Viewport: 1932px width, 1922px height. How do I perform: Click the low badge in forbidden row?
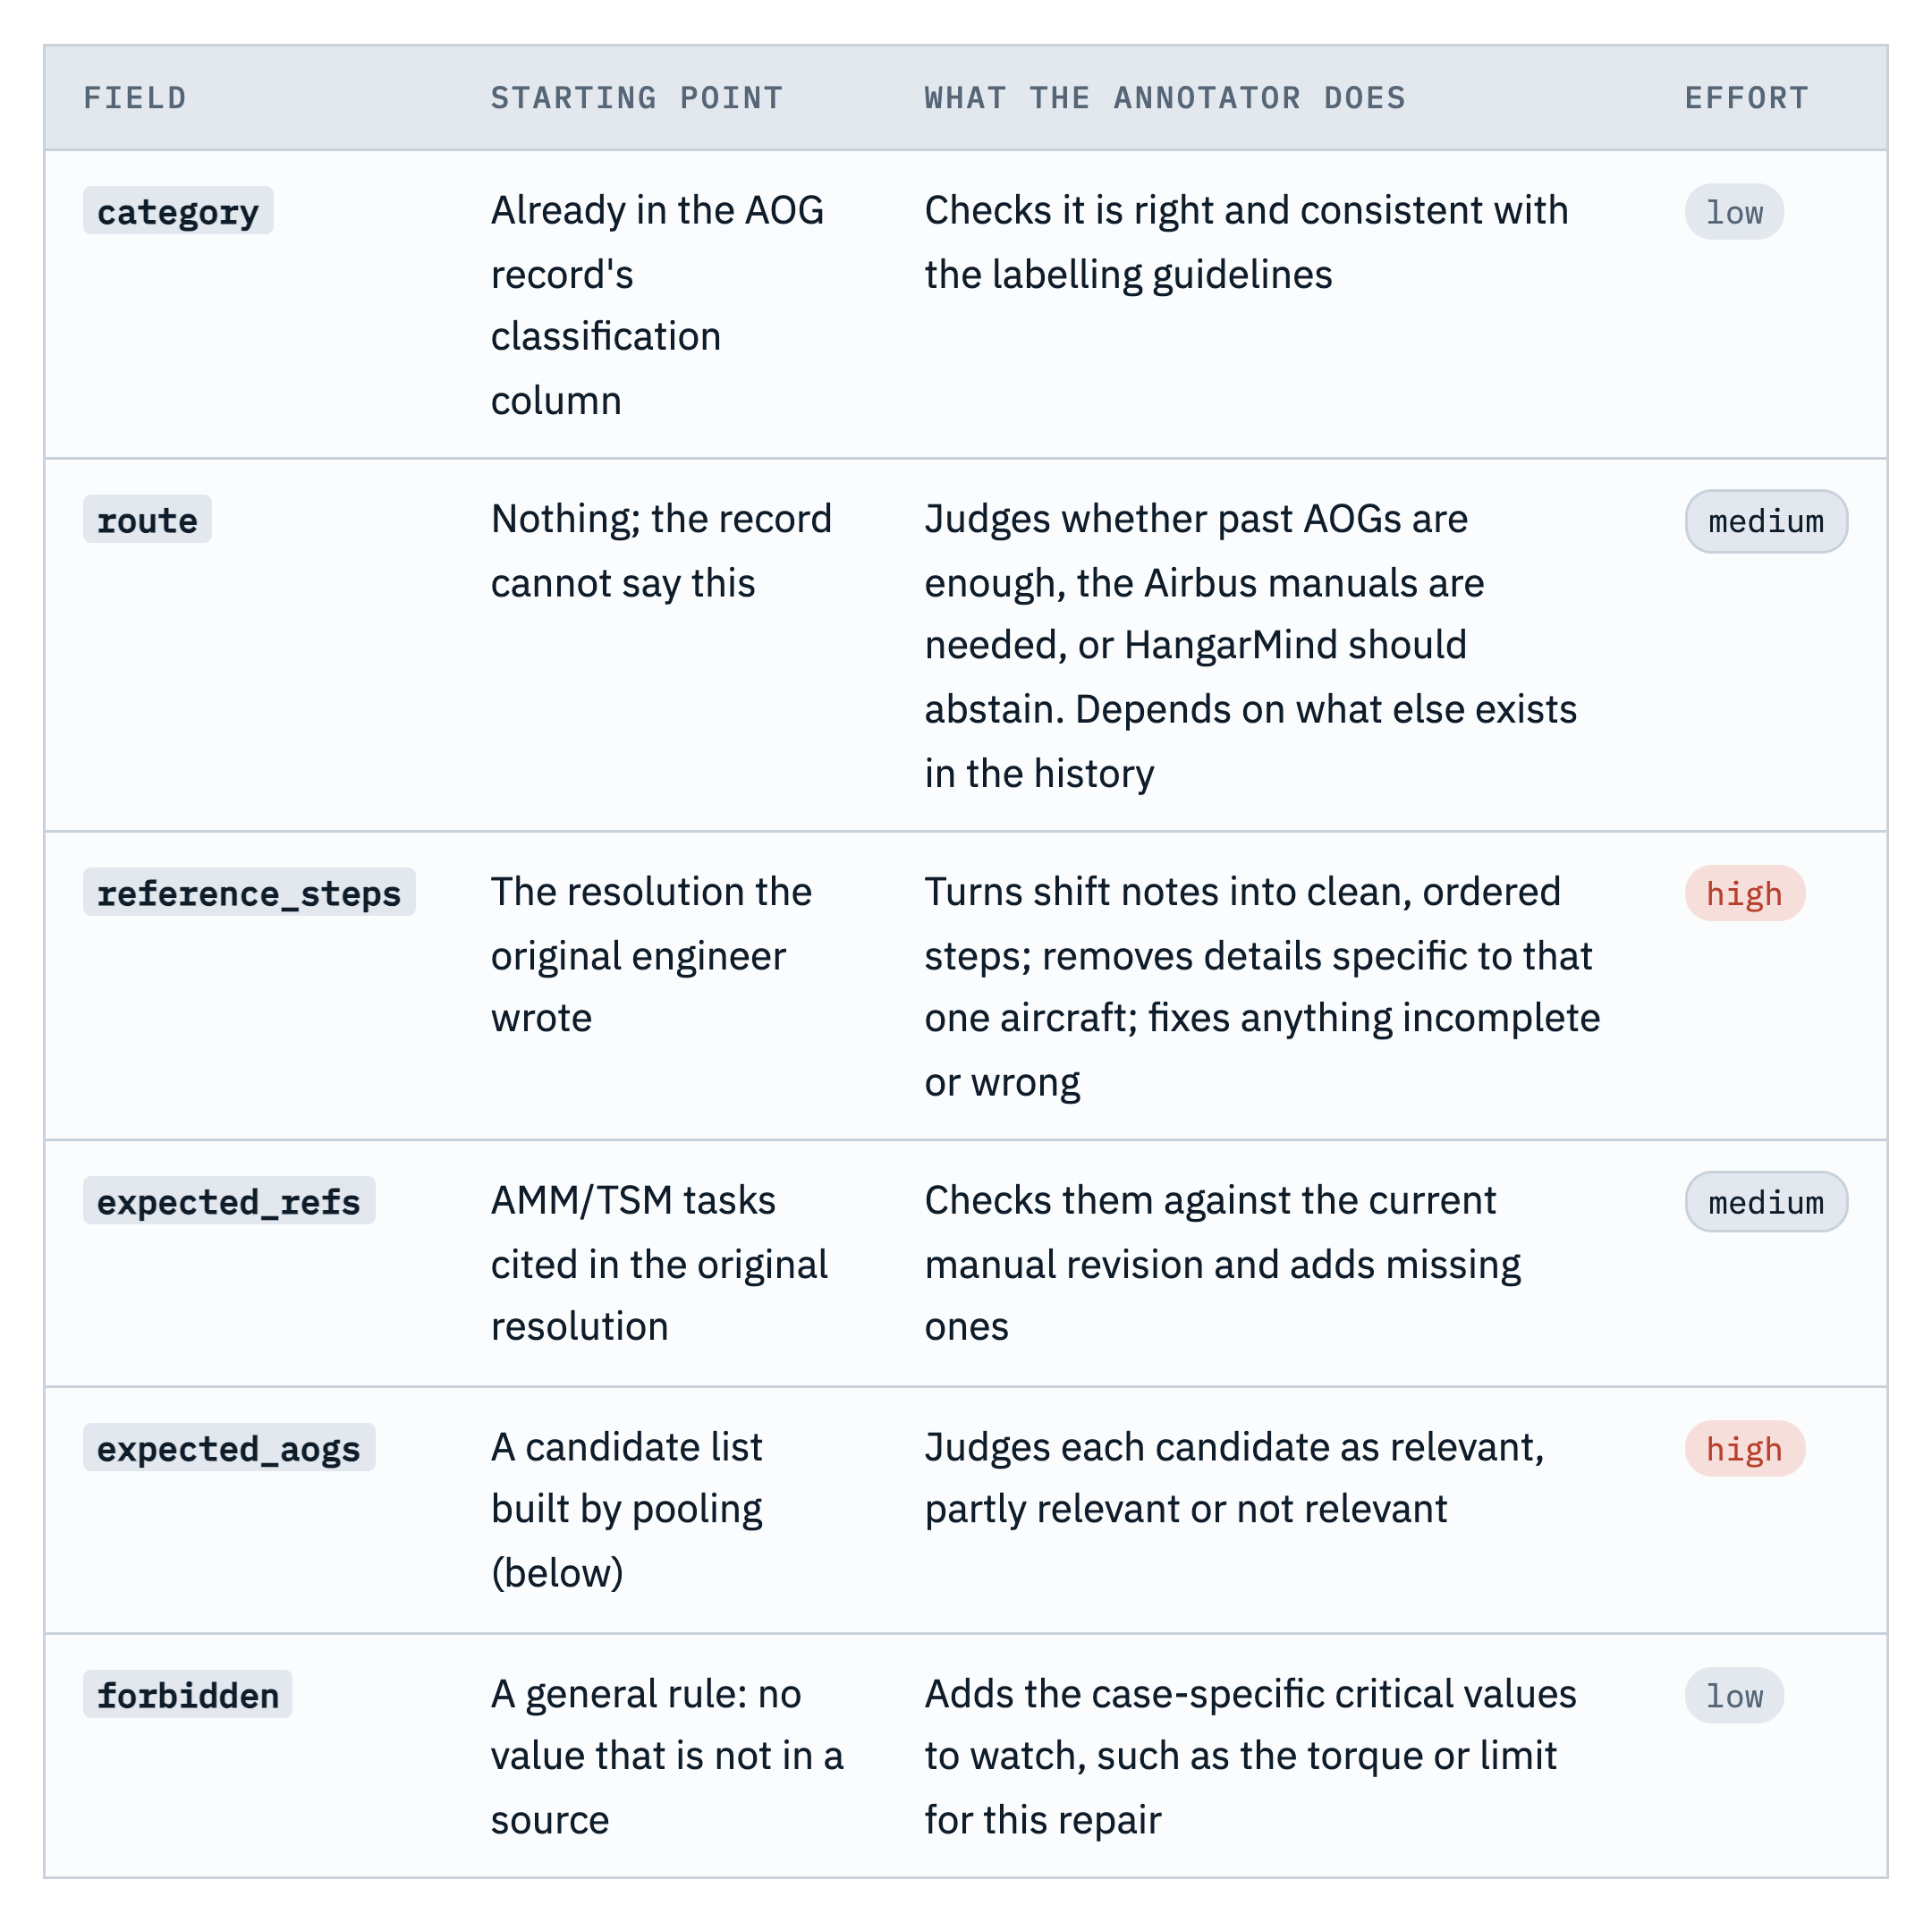(x=1734, y=1695)
